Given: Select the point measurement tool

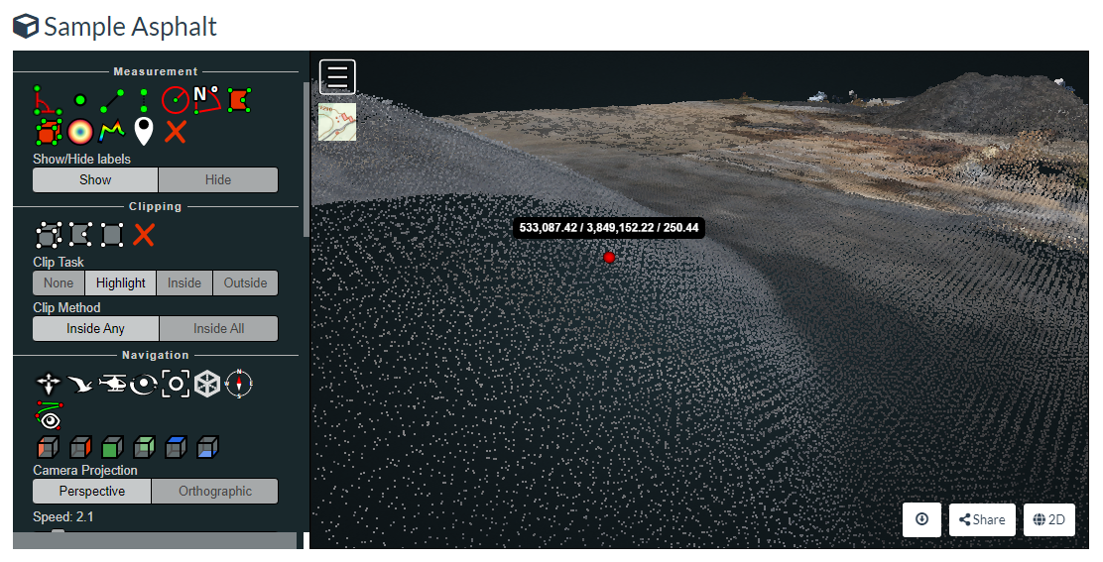Looking at the screenshot, I should click(80, 100).
